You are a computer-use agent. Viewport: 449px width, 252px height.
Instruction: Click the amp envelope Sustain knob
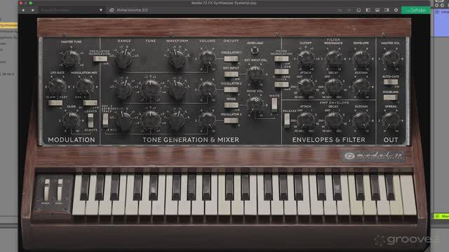(361, 120)
